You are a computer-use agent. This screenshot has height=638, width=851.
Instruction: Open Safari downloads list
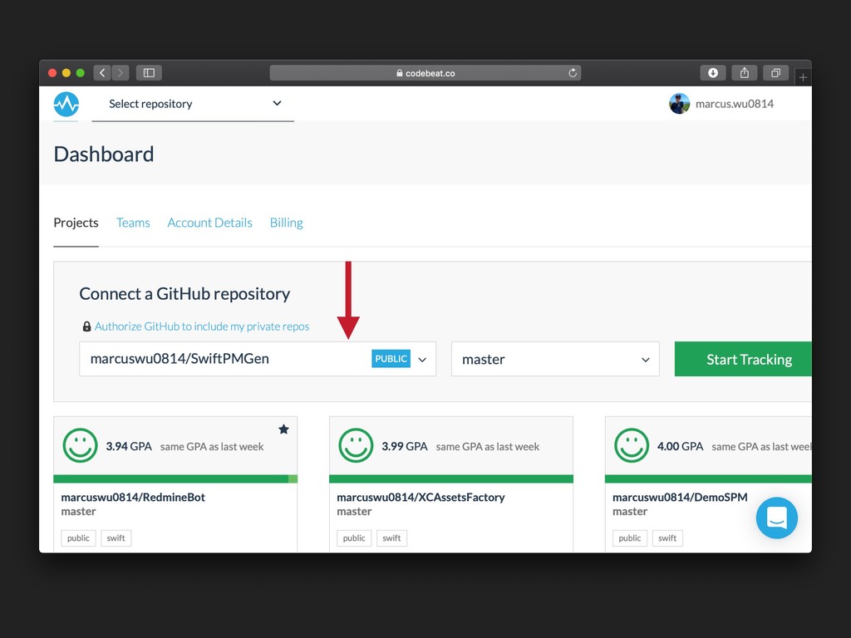click(x=712, y=73)
